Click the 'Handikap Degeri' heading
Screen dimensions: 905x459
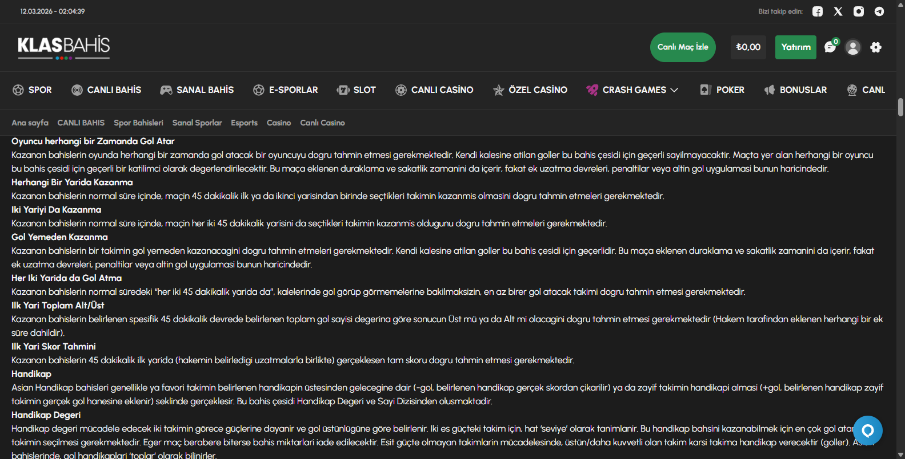46,415
